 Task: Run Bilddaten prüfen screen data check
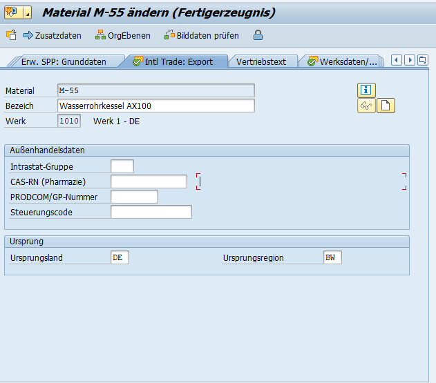coord(202,36)
